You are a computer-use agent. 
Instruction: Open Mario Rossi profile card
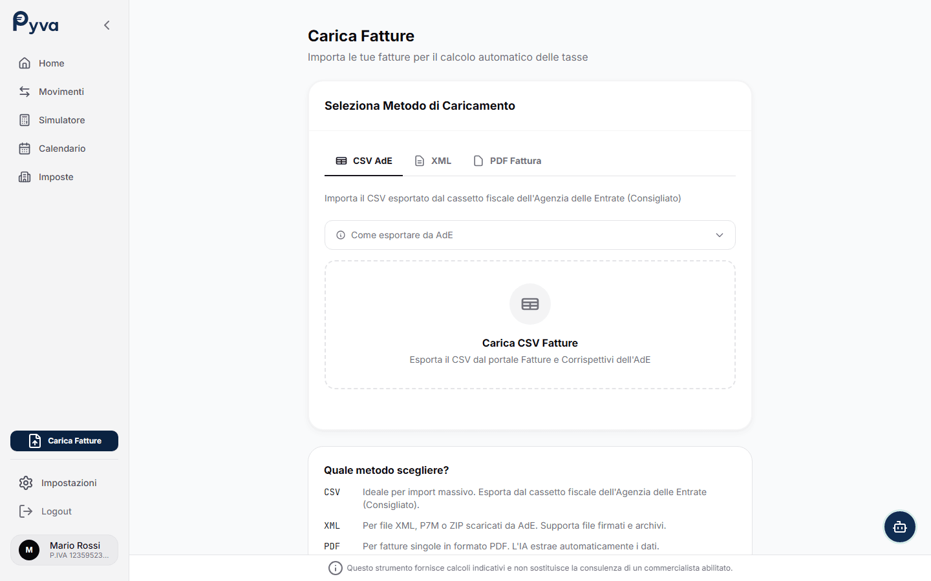pos(64,550)
